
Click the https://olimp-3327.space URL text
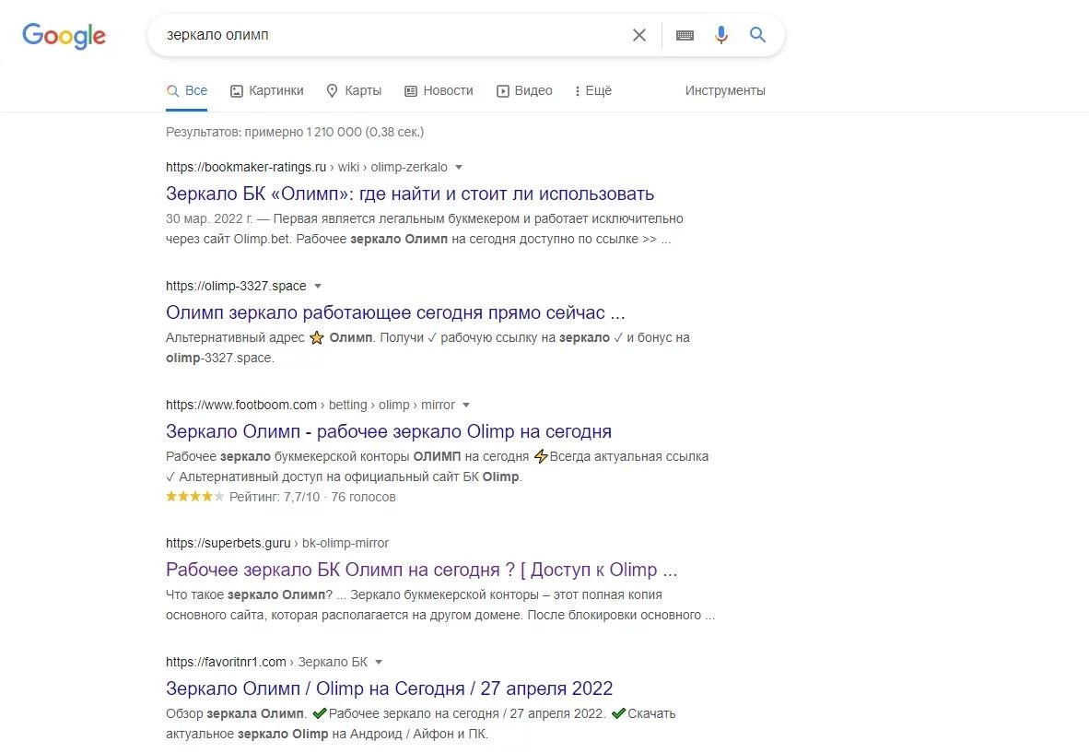point(236,287)
